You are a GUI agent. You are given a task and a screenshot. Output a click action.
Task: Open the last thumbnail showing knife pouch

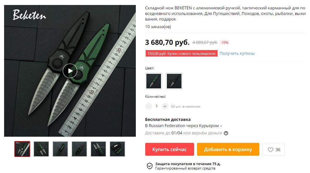117,149
